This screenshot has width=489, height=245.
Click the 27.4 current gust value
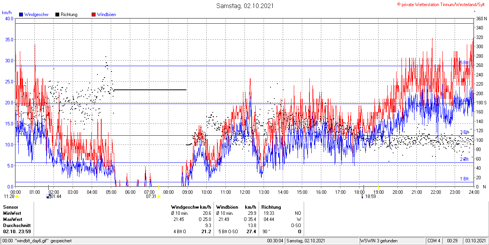coord(251,232)
